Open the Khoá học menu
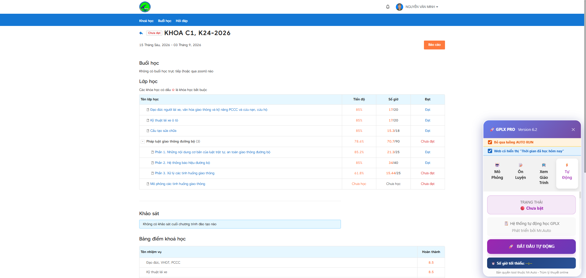This screenshot has height=278, width=586. coord(146,21)
